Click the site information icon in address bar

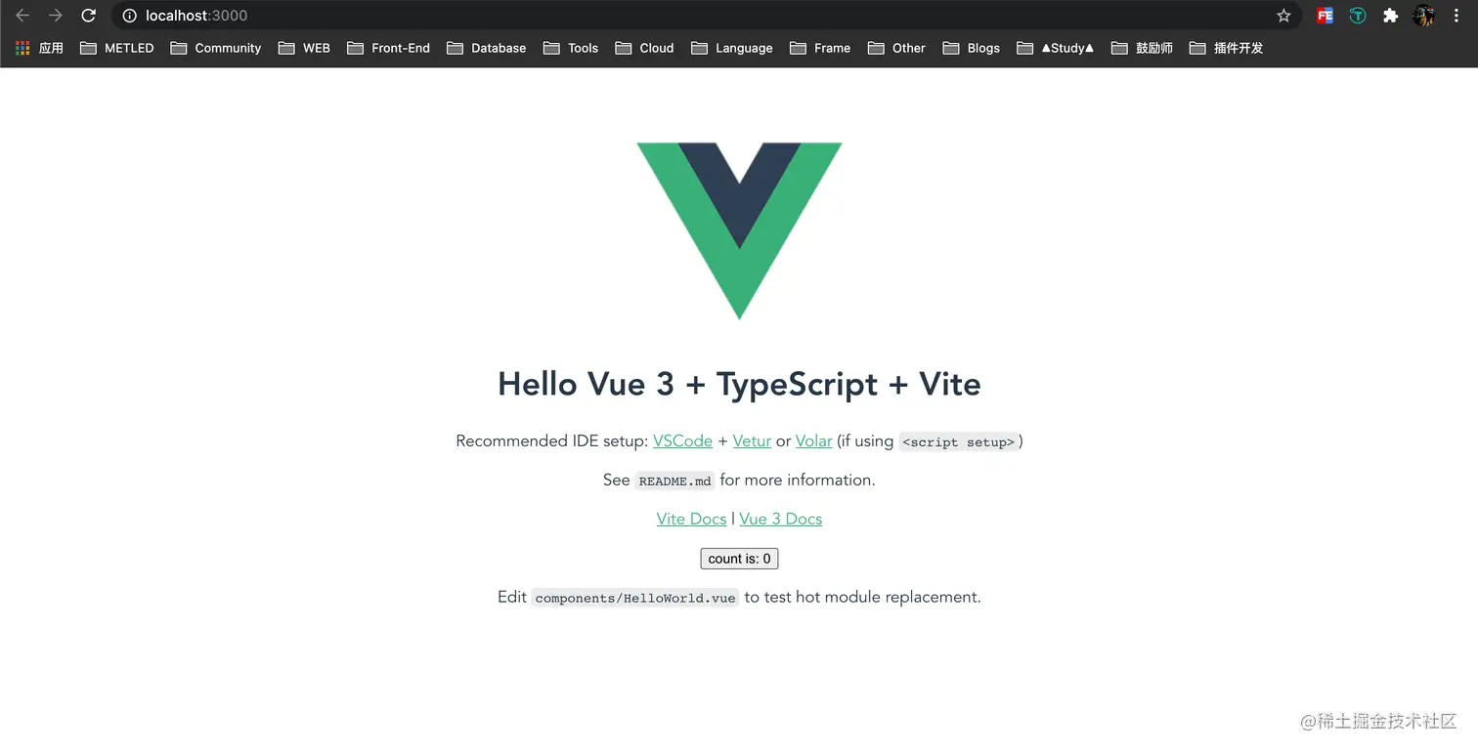click(x=129, y=16)
